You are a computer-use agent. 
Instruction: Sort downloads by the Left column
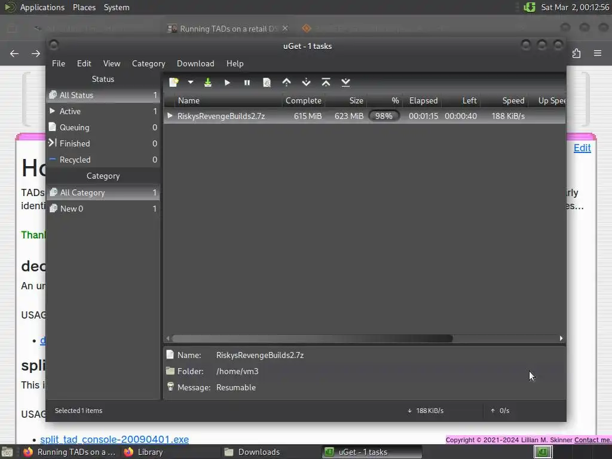click(461, 100)
